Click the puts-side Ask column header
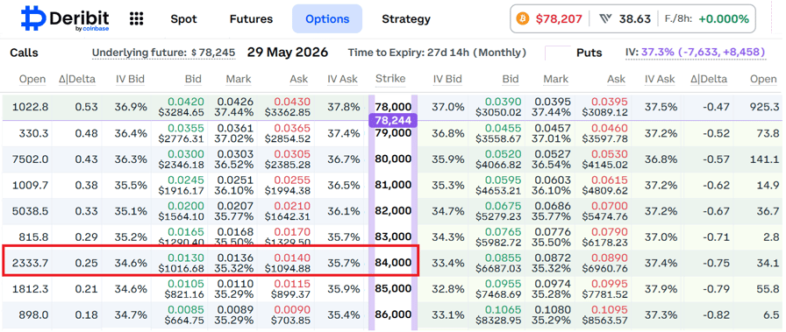 tap(616, 79)
